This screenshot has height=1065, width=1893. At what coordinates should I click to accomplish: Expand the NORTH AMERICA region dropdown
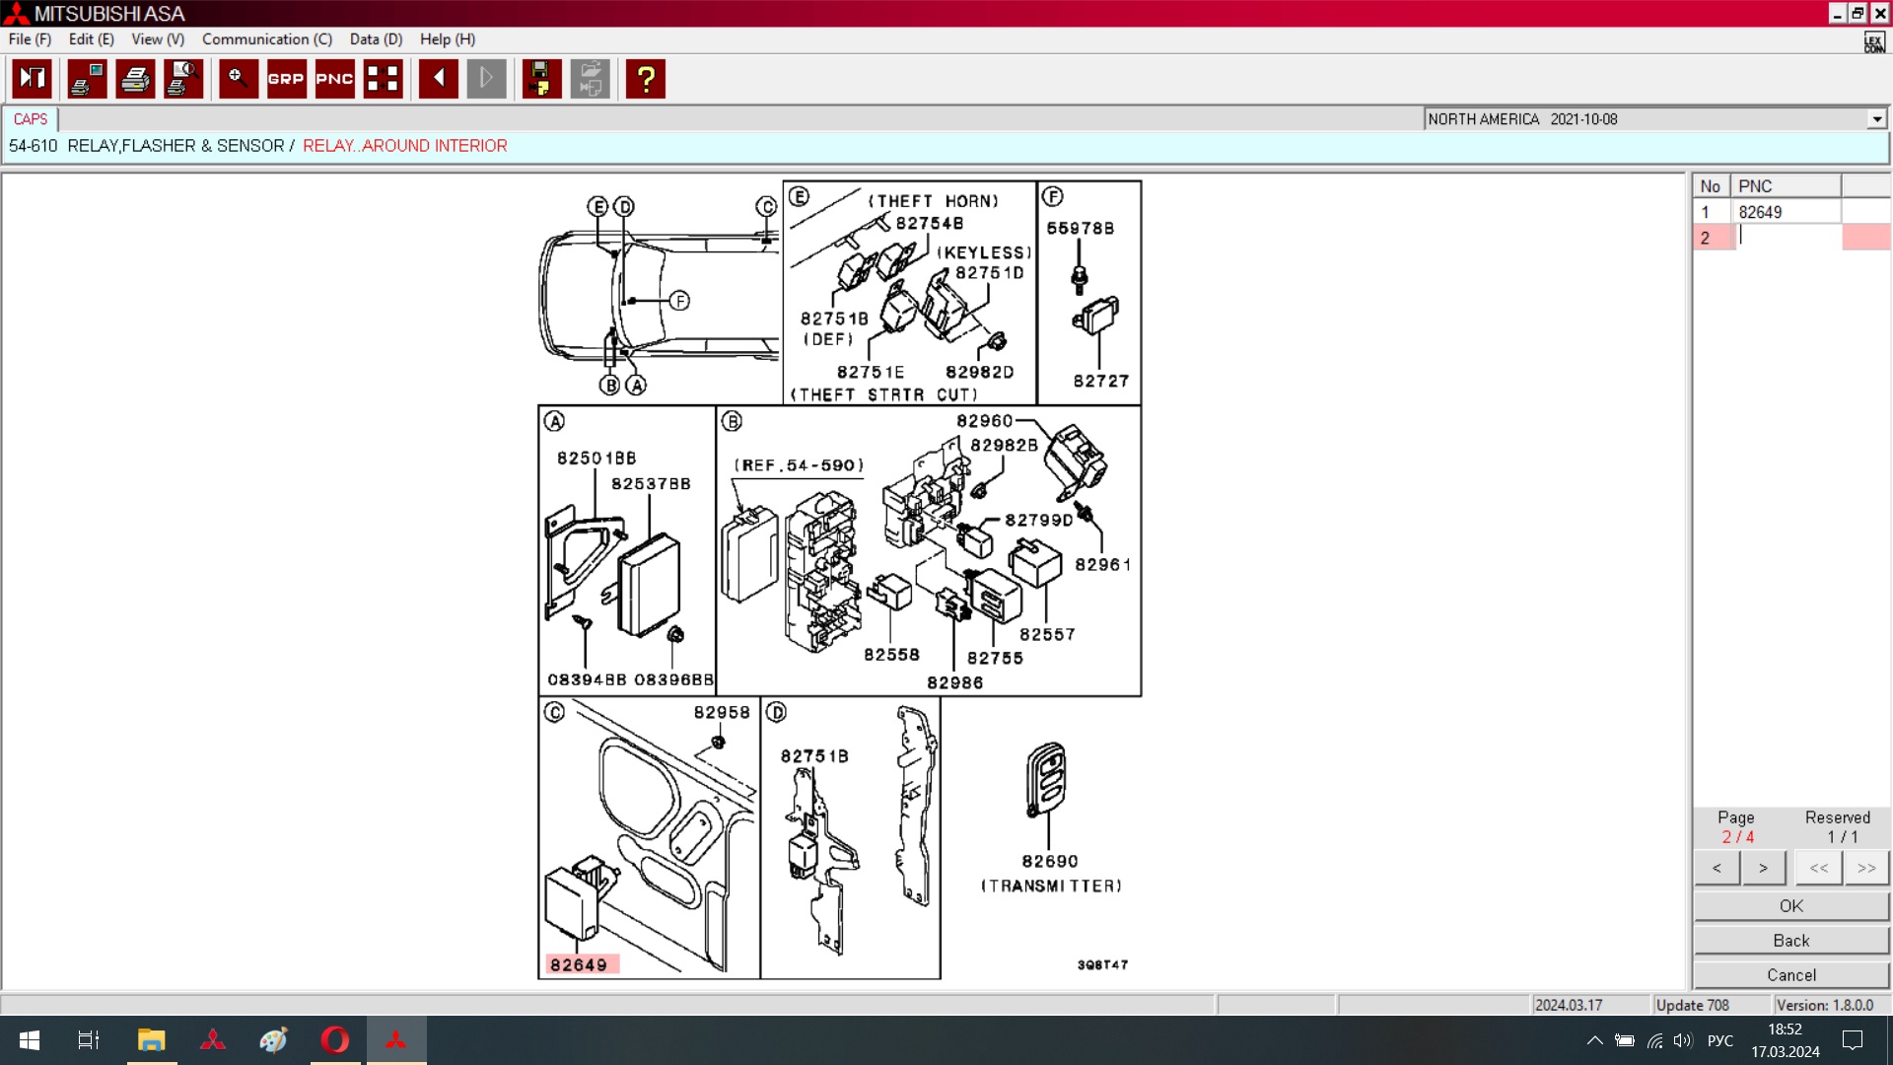click(x=1876, y=119)
